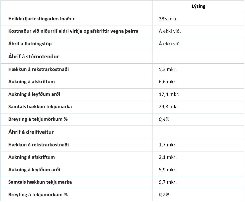Select the "Áhrif á stórnotendur" section heading
This screenshot has width=245, height=202.
click(33, 57)
